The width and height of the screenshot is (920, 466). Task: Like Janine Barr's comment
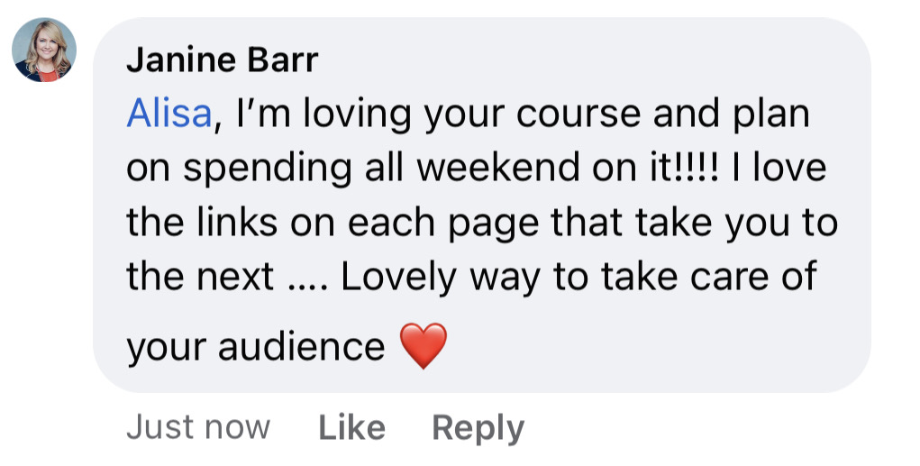351,427
